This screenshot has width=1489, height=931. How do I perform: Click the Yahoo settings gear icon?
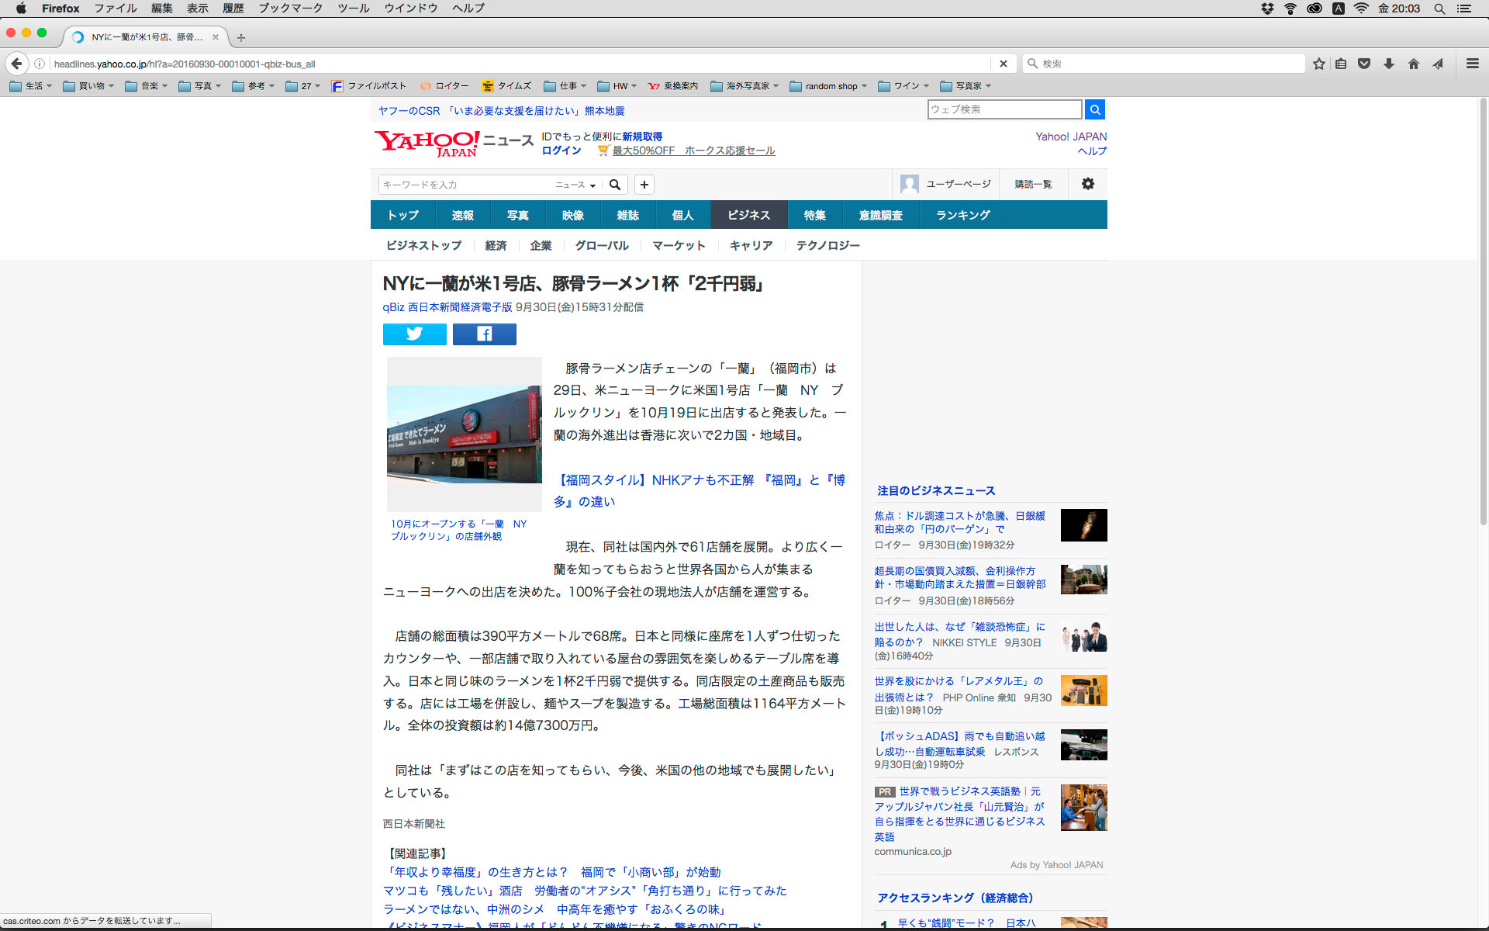1087,184
